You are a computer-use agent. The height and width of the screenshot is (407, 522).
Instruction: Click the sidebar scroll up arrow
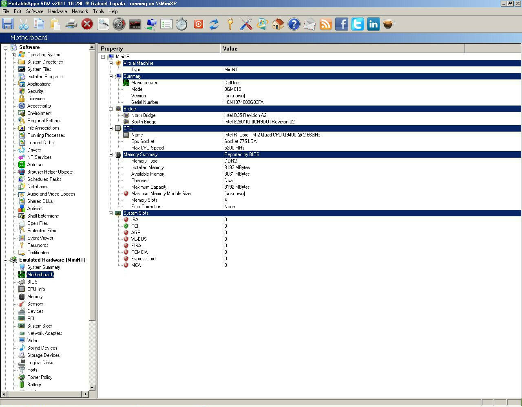point(92,47)
